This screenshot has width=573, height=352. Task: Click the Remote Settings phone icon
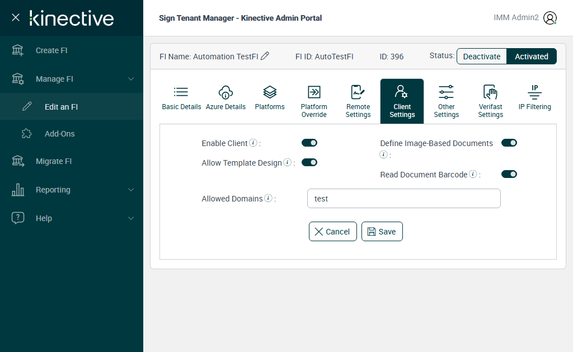pos(358,92)
